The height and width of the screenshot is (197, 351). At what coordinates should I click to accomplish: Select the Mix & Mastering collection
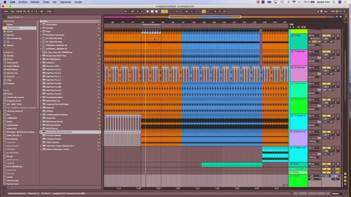(14, 38)
